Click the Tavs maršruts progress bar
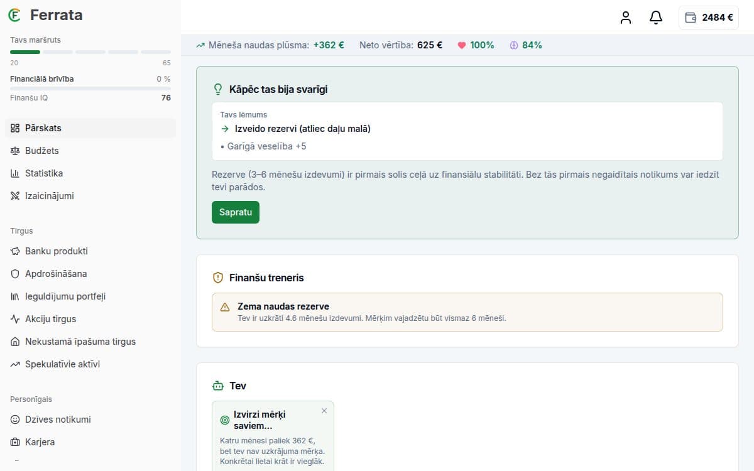754x471 pixels. (90, 51)
